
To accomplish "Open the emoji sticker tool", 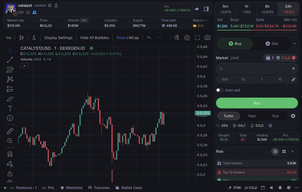I will pos(10,118).
